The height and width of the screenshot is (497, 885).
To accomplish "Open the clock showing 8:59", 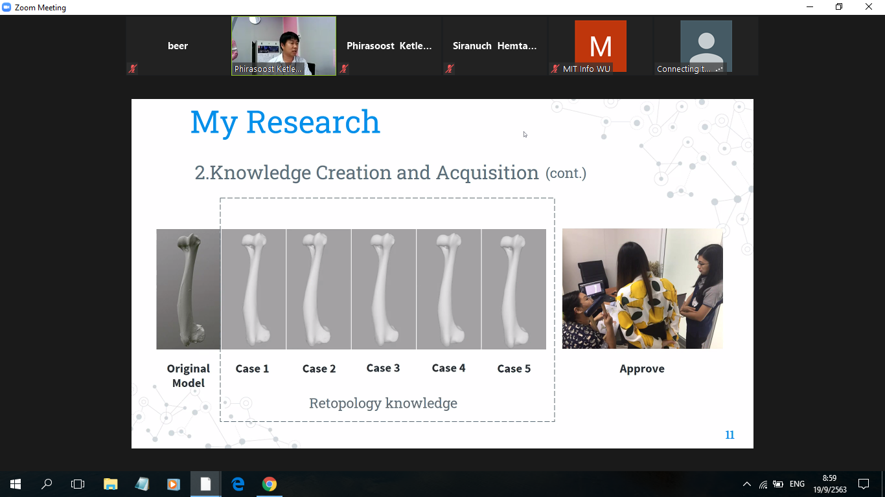I will [x=830, y=484].
